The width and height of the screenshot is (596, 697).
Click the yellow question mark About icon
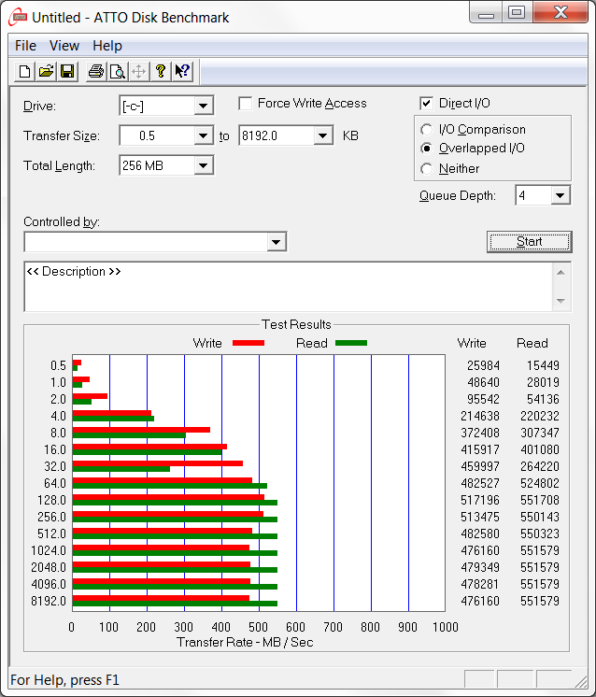click(161, 71)
